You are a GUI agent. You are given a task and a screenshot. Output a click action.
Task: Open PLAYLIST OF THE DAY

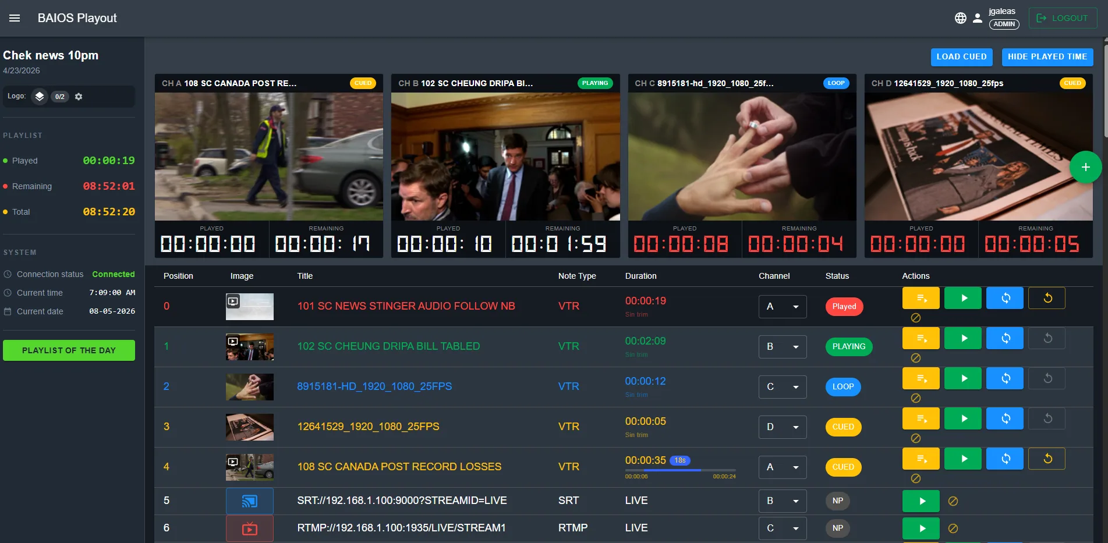pyautogui.click(x=69, y=350)
